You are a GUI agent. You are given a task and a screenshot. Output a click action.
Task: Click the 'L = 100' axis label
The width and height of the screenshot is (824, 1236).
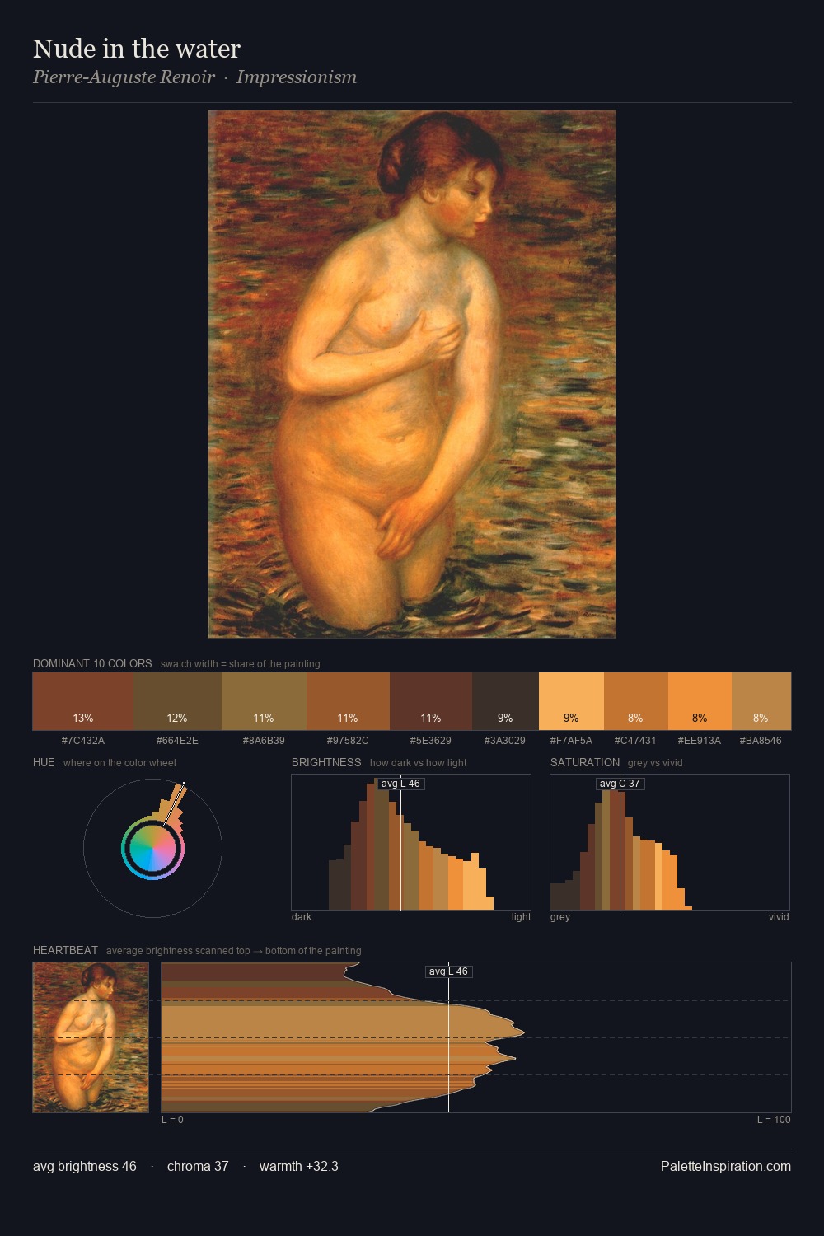tap(774, 1120)
